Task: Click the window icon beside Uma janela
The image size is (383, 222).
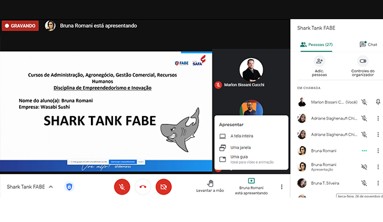Action: 223,148
